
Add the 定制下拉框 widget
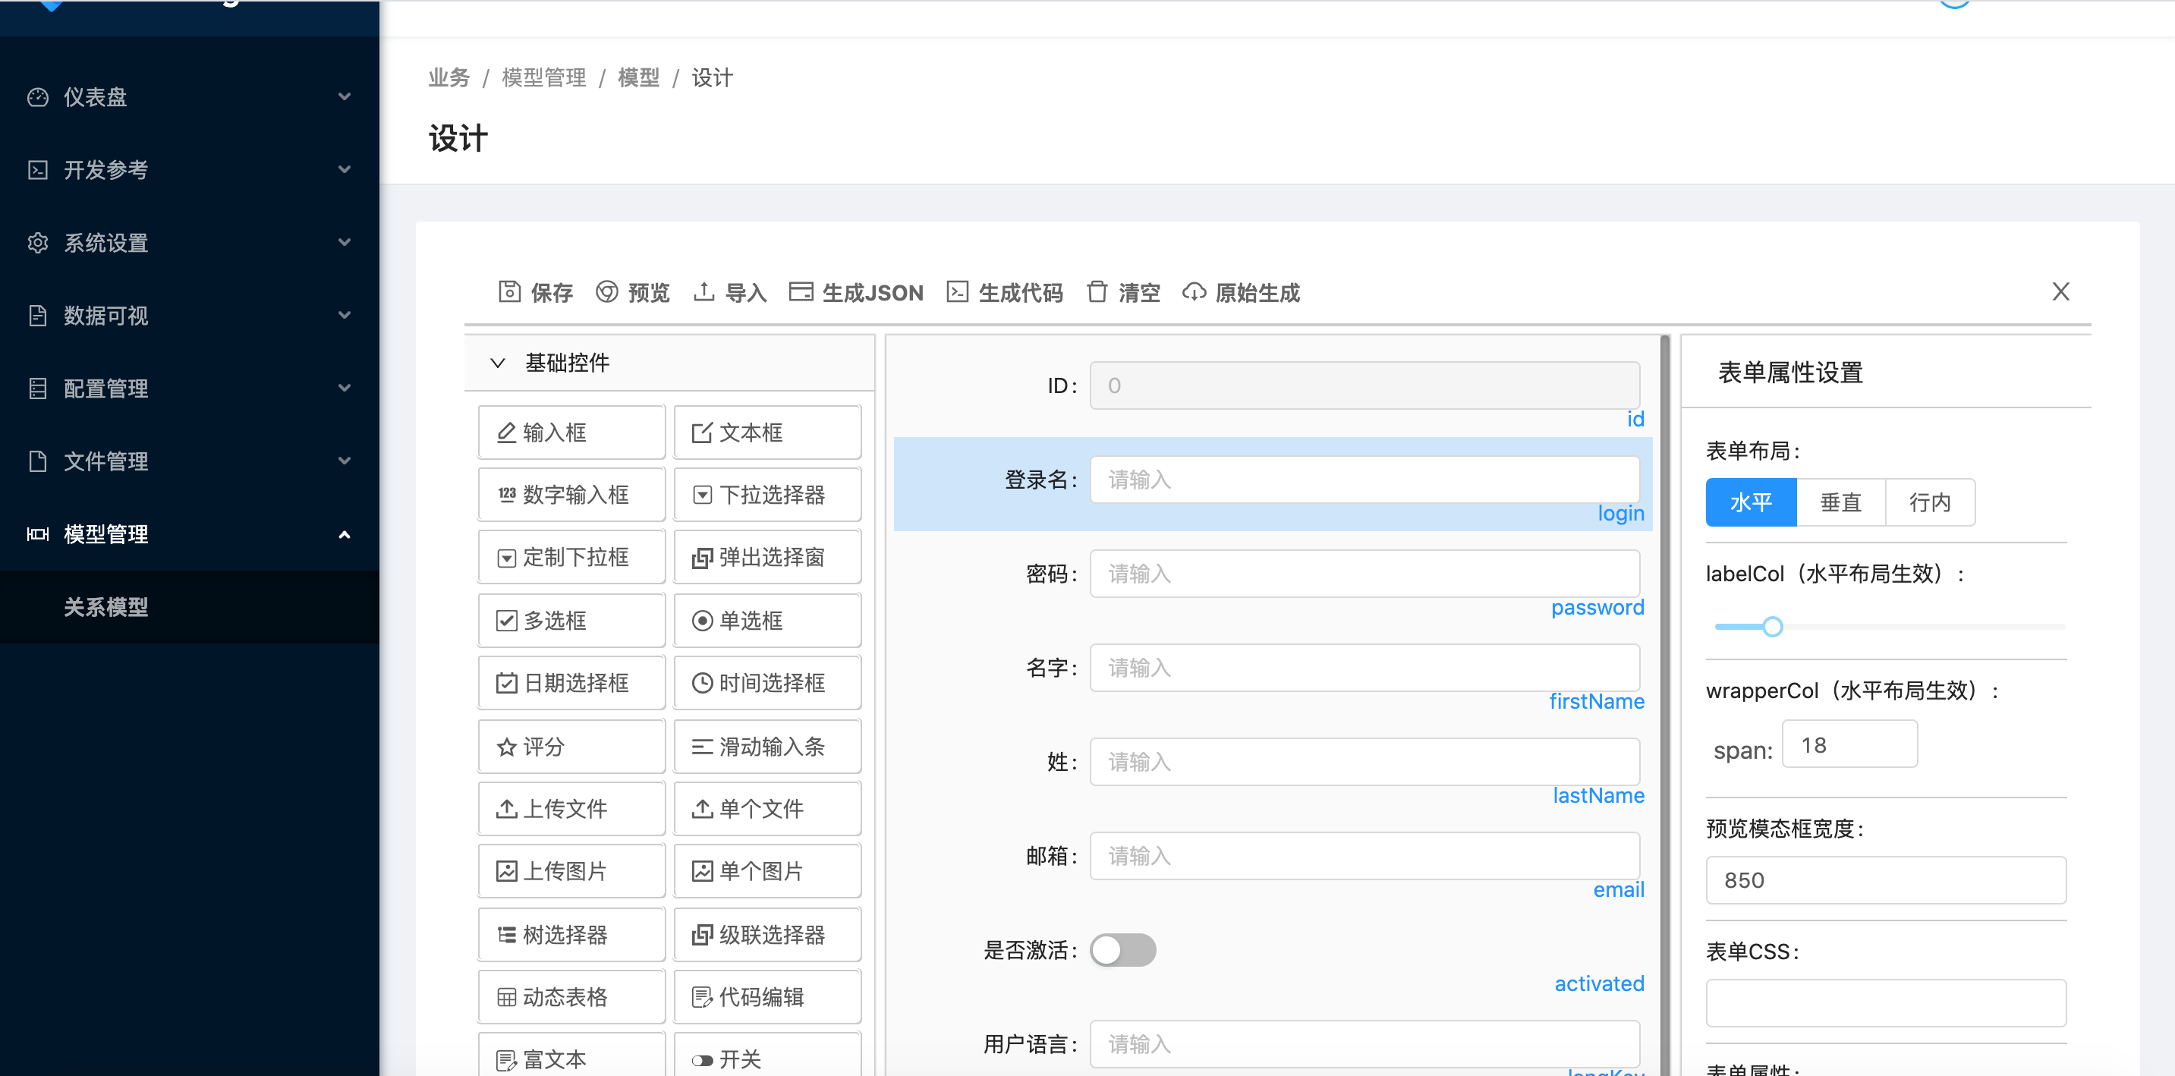[571, 557]
